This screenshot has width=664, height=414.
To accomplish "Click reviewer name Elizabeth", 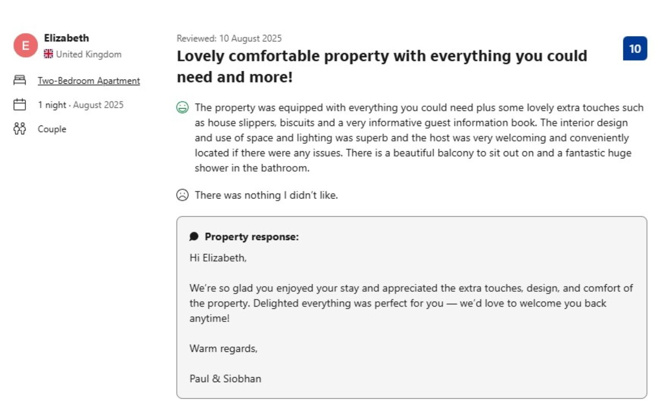I will tap(66, 38).
